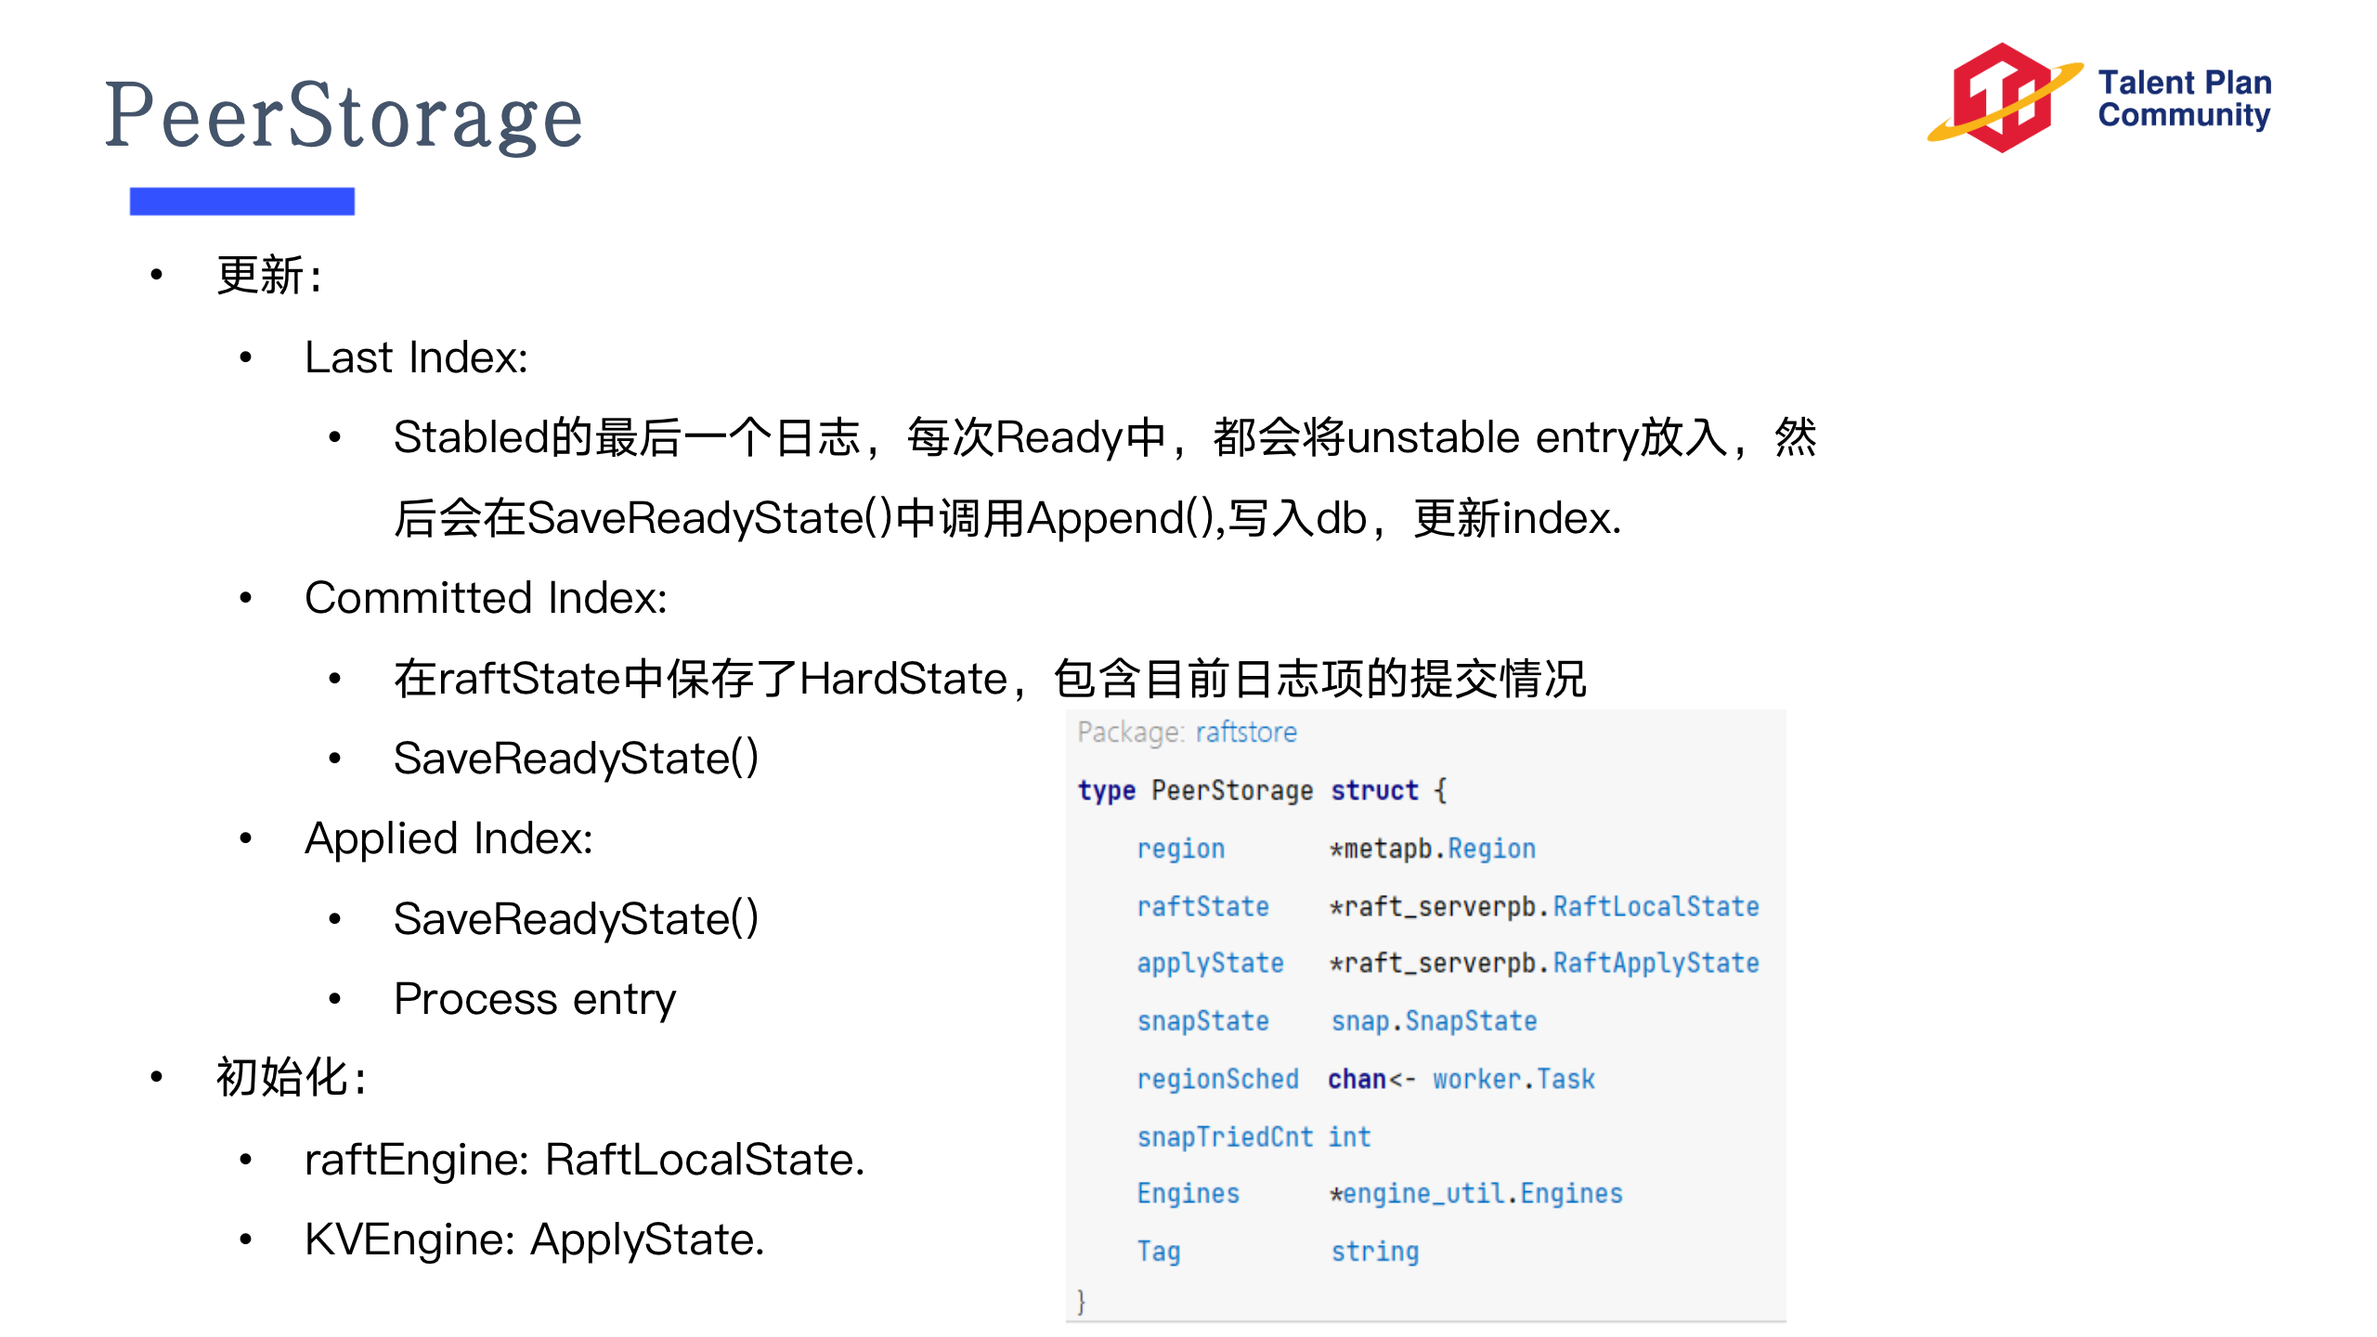Click the snapTriedCnt field name

(x=1225, y=1136)
